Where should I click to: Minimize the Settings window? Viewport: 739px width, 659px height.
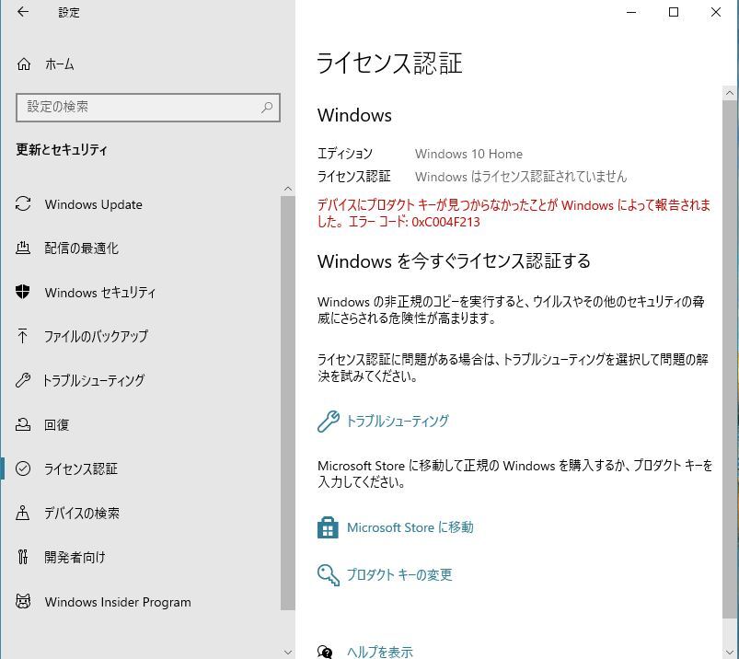coord(631,12)
